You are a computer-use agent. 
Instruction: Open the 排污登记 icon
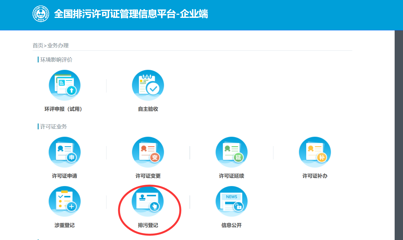point(148,202)
